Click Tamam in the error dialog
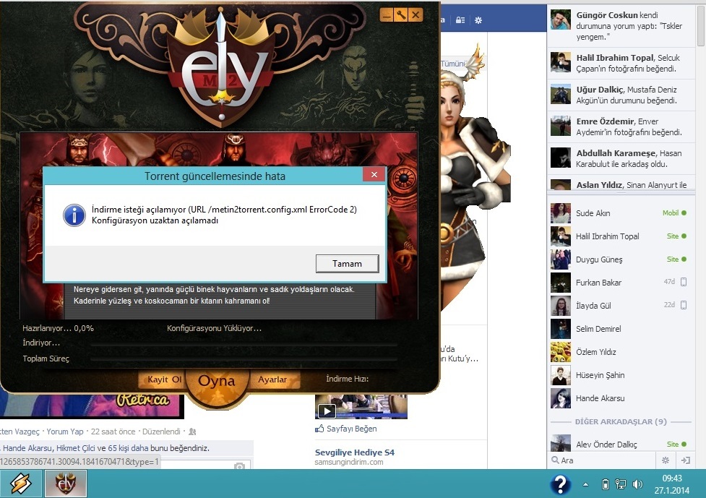Viewport: 706px width, 498px height. [x=347, y=264]
